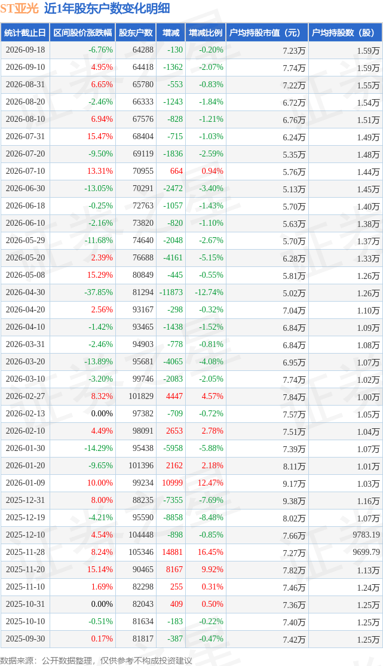The height and width of the screenshot is (666, 383).
Task: Select the 2026-09-18 date cell
Action: point(25,50)
